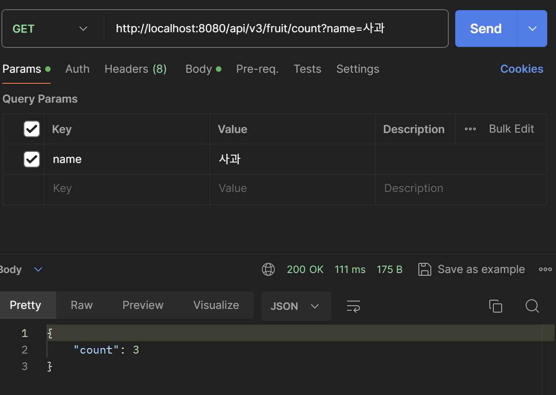Click line number 1 in the response

pyautogui.click(x=24, y=333)
